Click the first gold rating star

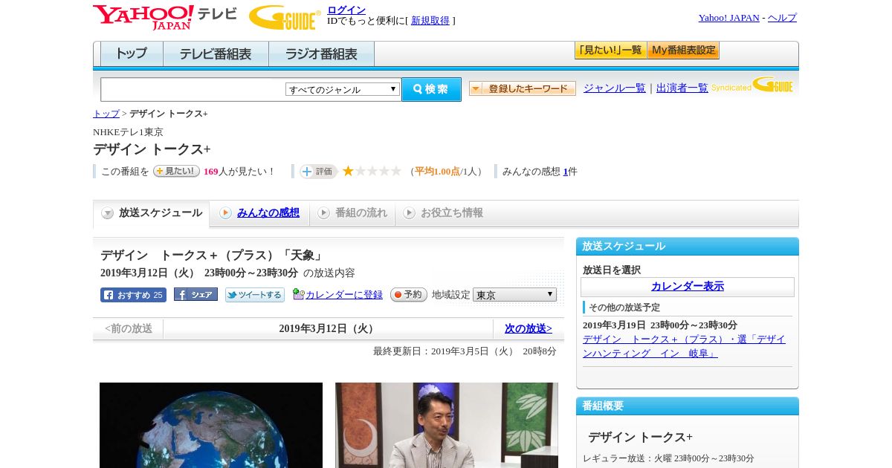(348, 171)
